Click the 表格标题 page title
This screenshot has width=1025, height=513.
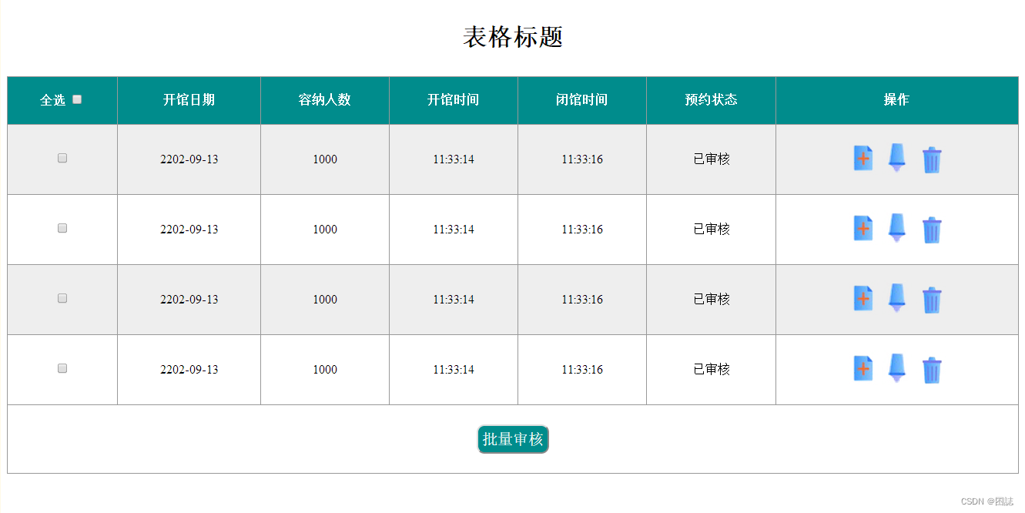pos(513,37)
